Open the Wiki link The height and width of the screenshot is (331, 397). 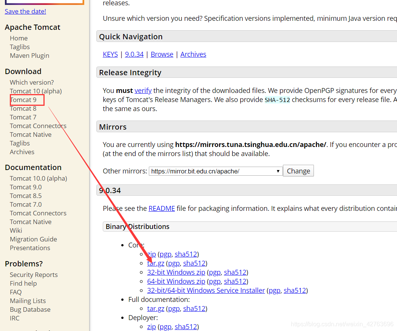point(16,230)
